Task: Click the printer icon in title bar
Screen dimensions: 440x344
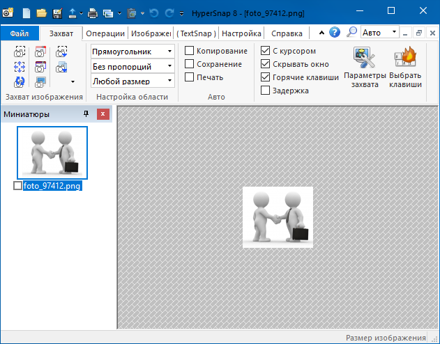Action: click(x=92, y=12)
